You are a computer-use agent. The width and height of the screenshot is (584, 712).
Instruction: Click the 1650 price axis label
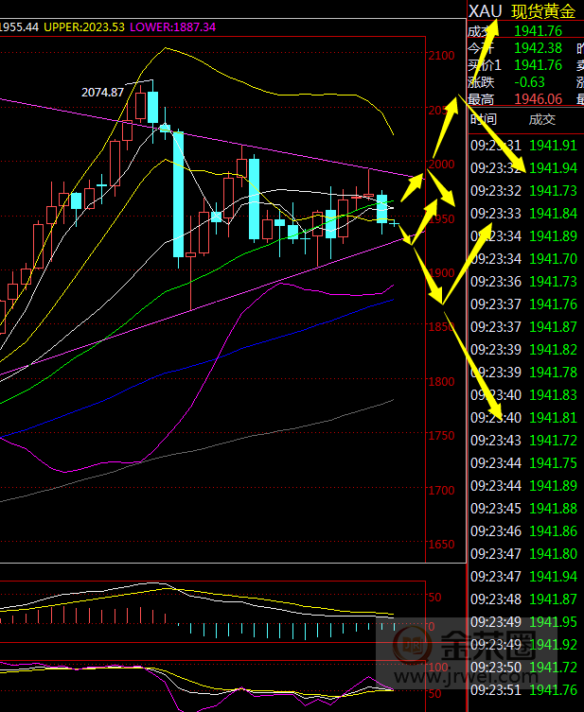[x=441, y=545]
